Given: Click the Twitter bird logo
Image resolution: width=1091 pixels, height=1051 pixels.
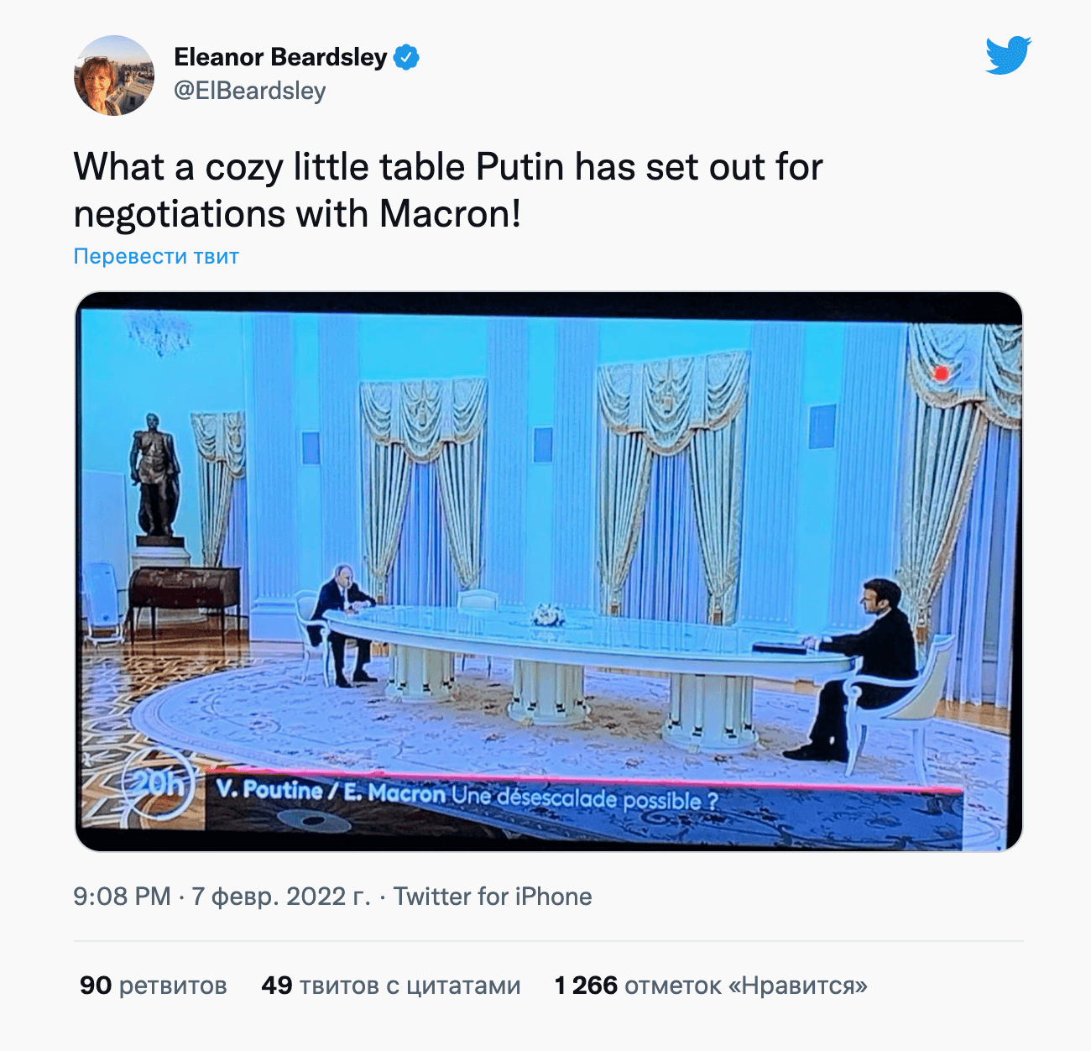Looking at the screenshot, I should (1008, 55).
